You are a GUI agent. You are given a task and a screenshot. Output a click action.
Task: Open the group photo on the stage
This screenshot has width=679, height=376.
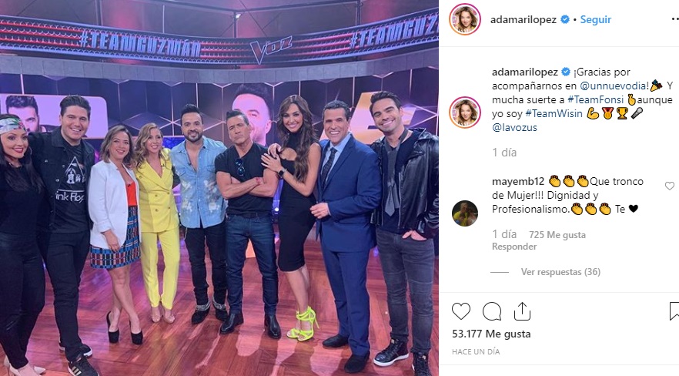[x=219, y=188]
